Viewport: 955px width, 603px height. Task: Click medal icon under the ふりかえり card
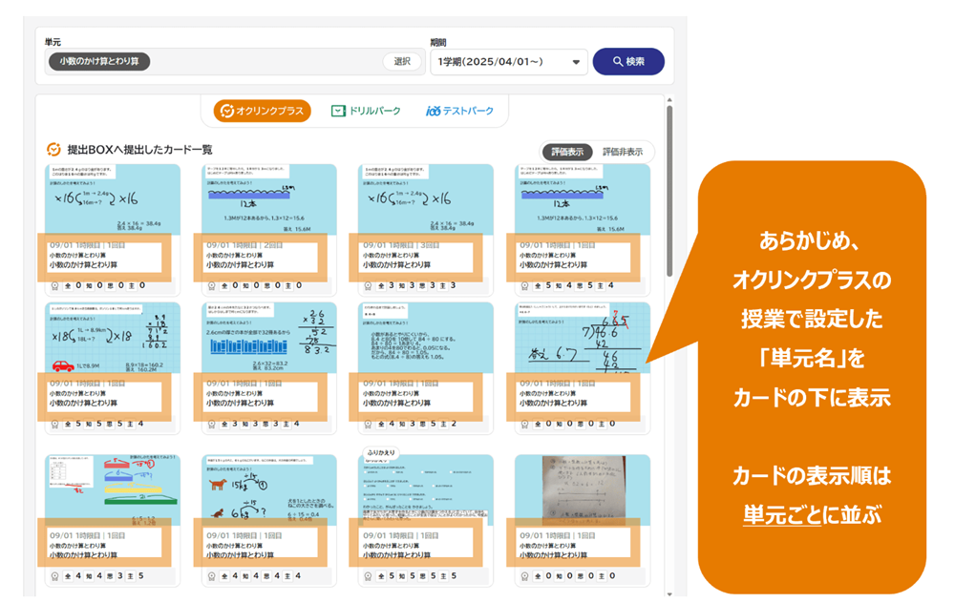click(x=368, y=575)
